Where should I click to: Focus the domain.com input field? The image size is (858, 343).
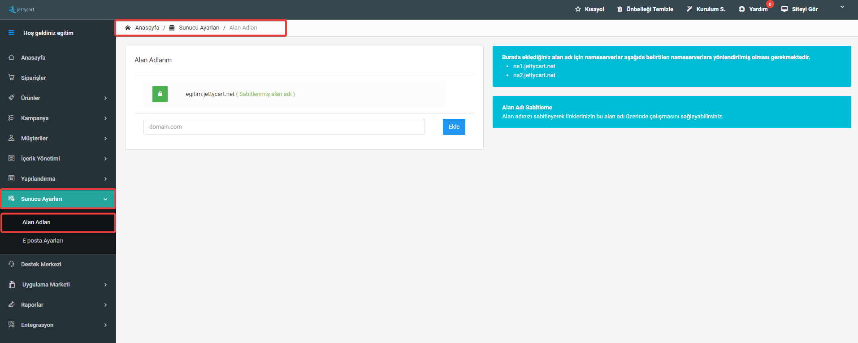[x=284, y=127]
